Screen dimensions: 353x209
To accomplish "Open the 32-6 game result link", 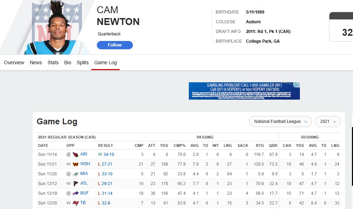I will click(106, 203).
